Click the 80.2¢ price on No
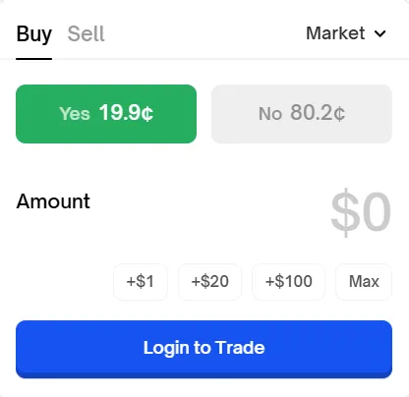This screenshot has height=397, width=409. [318, 113]
